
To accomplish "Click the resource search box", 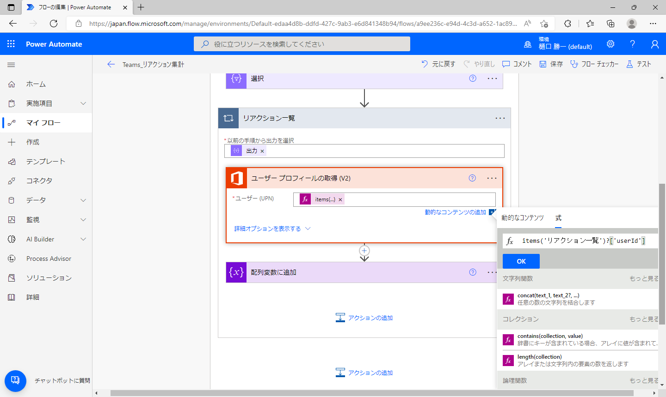I will pyautogui.click(x=302, y=44).
